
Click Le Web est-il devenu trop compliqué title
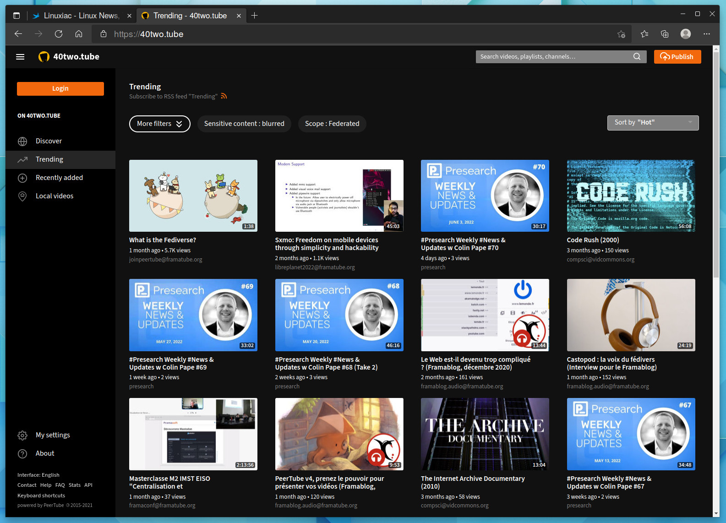coord(475,364)
